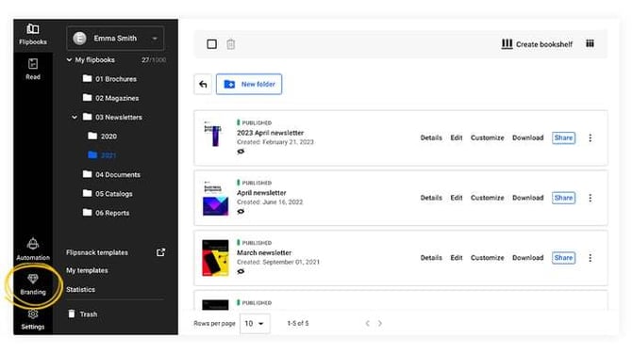
Task: Share the March newsletter flipbook
Action: tap(563, 258)
